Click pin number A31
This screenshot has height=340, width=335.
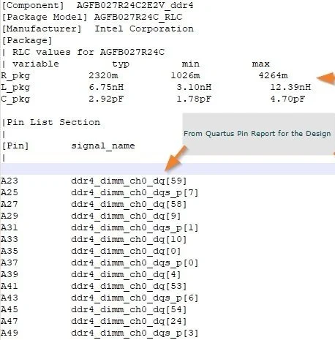(10, 227)
